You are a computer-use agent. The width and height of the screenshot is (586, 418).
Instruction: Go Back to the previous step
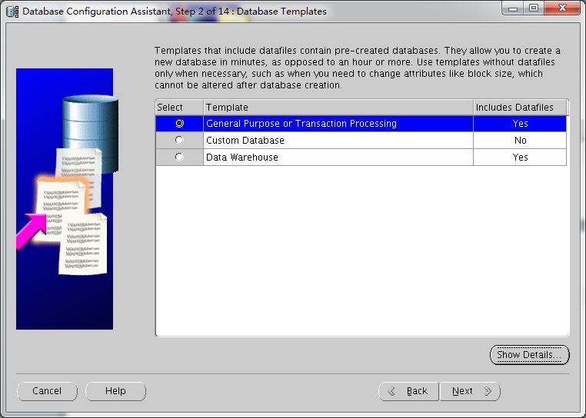click(x=408, y=391)
